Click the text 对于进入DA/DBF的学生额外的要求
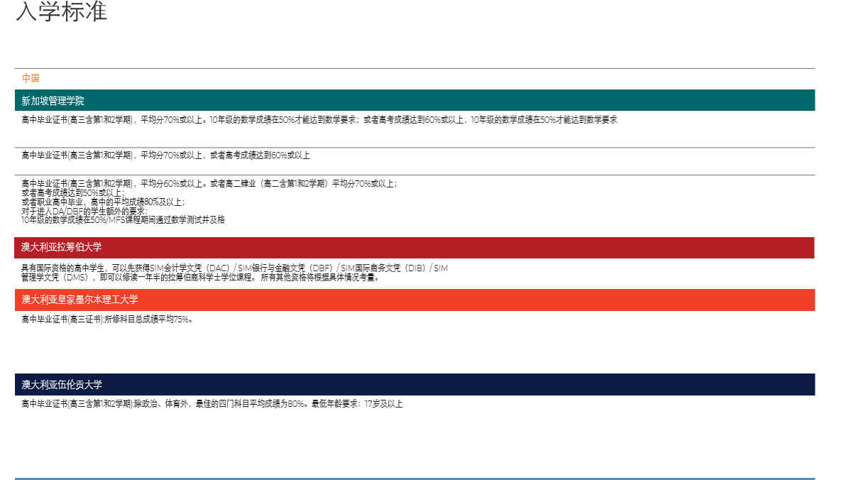 click(84, 211)
